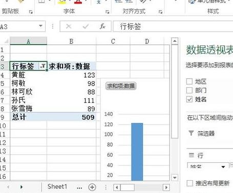Enable the 推迟布局更新 checkbox

(190, 183)
